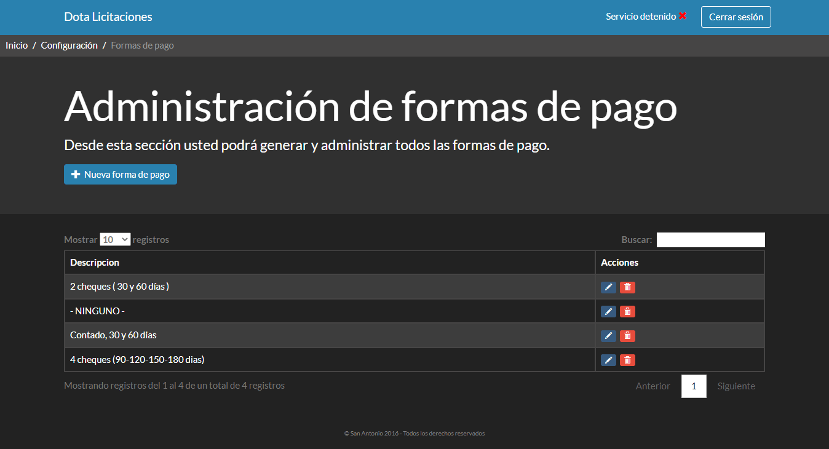Edit the '2 cheques ( 30 y 60 días )' row

pos(608,287)
